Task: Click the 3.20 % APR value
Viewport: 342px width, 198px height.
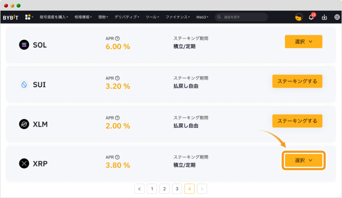Action: (118, 86)
